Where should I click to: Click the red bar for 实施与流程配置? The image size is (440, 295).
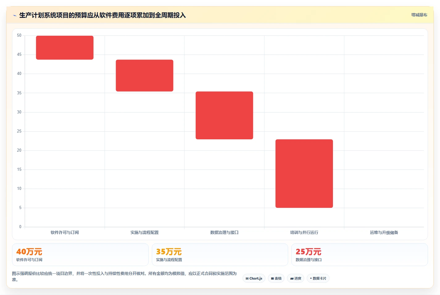(144, 76)
